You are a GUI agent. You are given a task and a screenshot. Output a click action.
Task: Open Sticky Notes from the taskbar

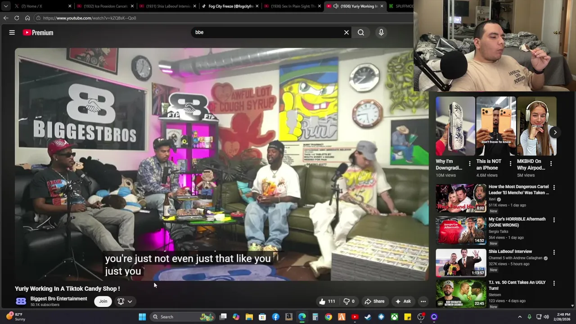pyautogui.click(x=408, y=317)
